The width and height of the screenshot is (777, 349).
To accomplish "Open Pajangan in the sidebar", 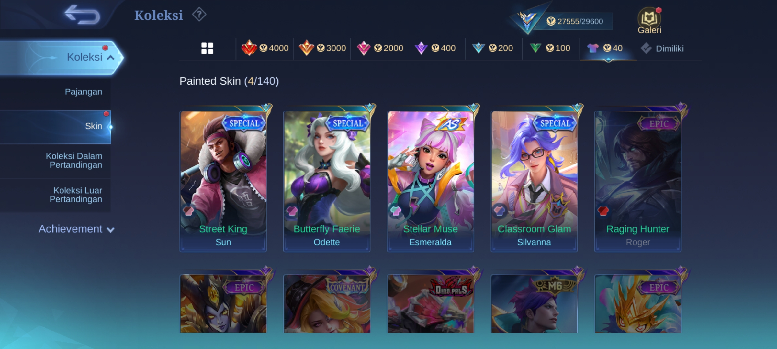I will click(x=84, y=92).
